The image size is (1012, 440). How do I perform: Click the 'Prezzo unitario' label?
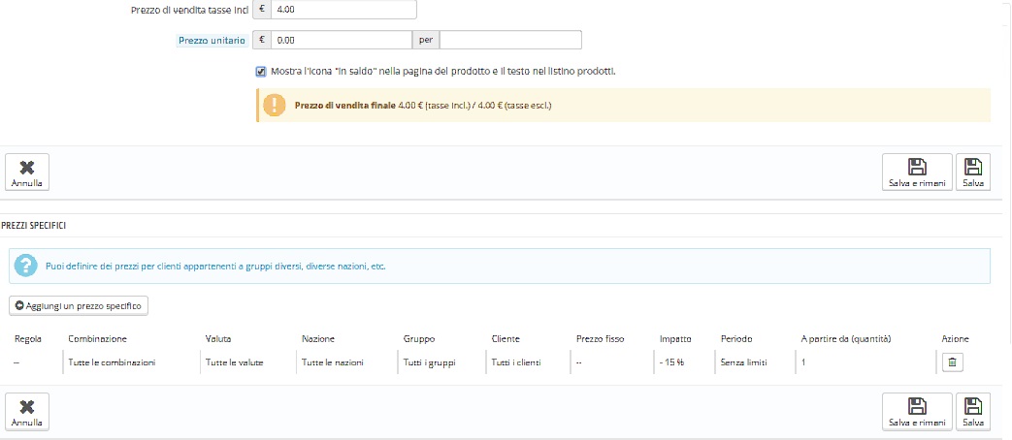click(211, 41)
